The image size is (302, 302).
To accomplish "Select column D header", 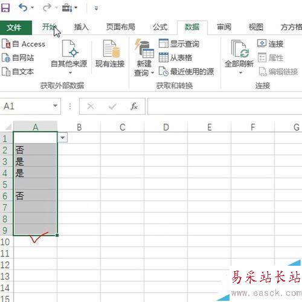I will tap(166, 127).
